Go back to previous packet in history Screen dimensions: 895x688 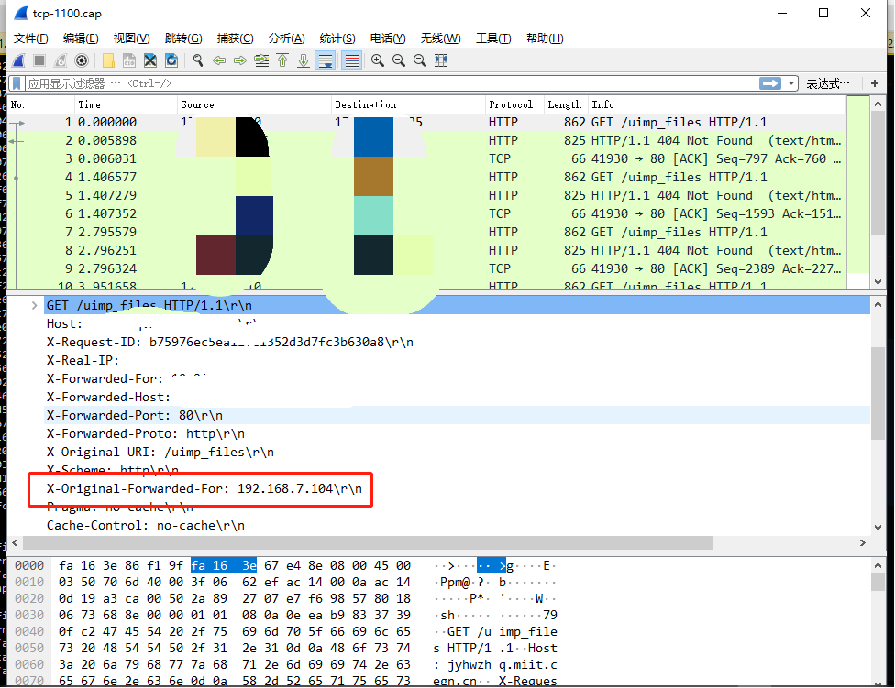click(x=219, y=60)
